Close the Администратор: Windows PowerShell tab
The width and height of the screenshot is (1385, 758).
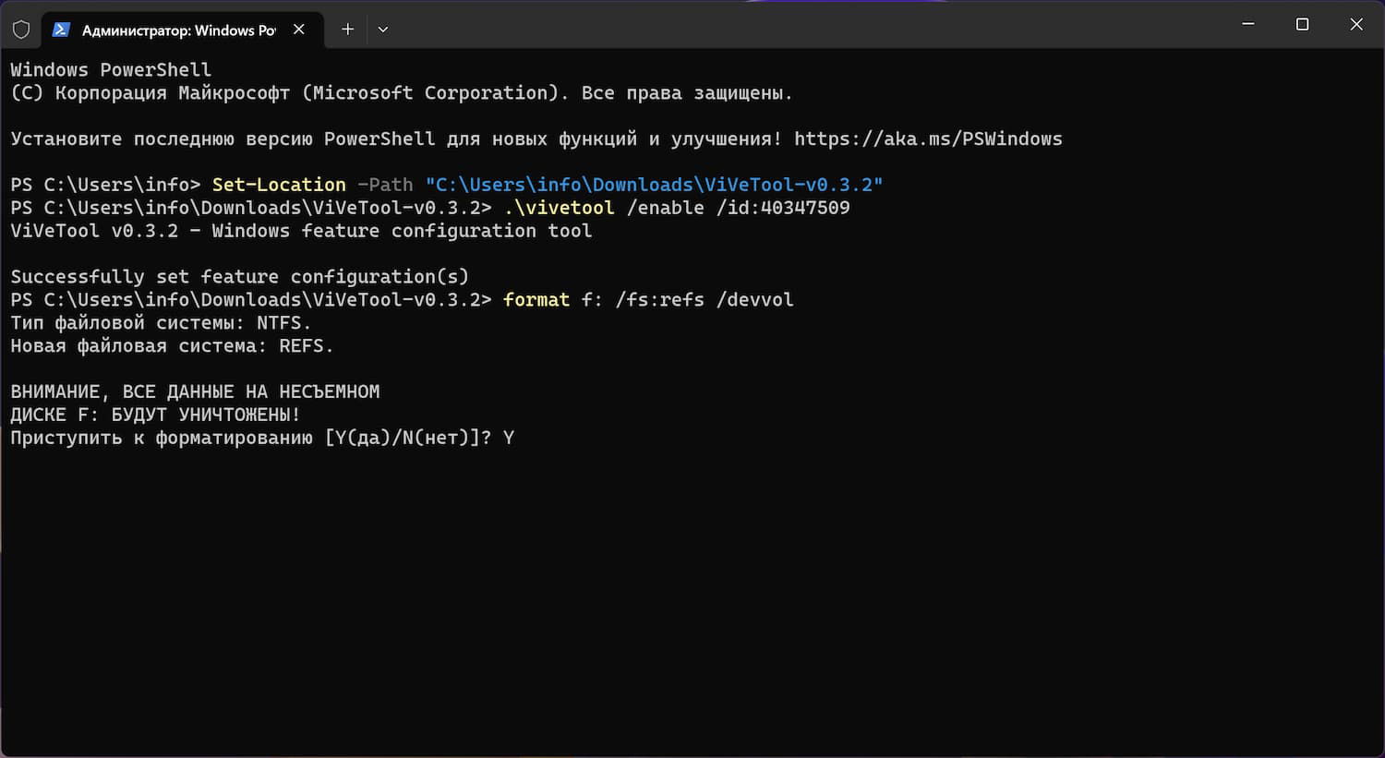[299, 30]
